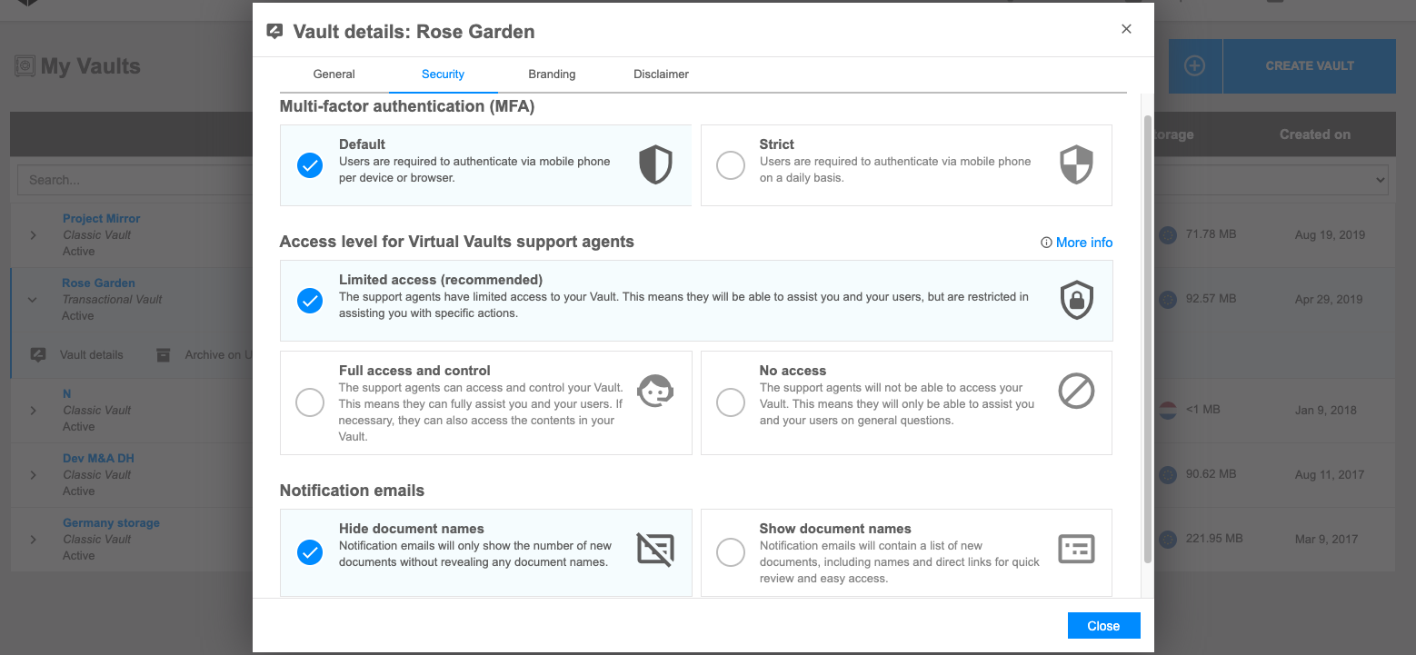
Task: Click the Show document names list icon
Action: (1076, 549)
